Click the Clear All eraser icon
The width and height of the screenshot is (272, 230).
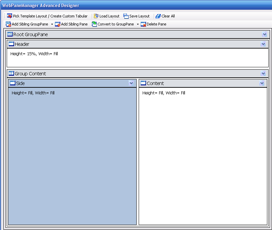(158, 16)
